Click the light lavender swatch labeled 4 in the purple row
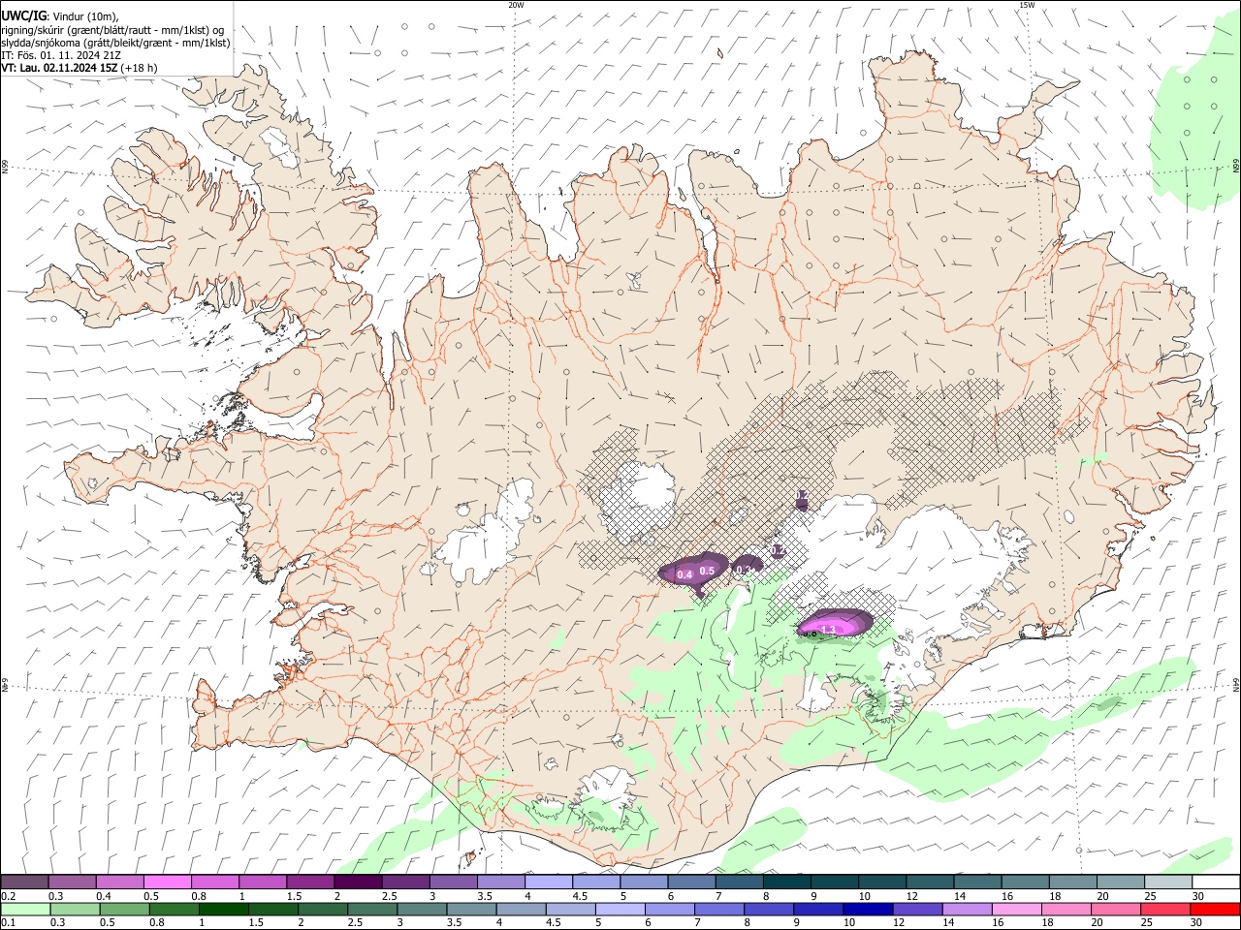Image resolution: width=1241 pixels, height=930 pixels. coord(549,882)
